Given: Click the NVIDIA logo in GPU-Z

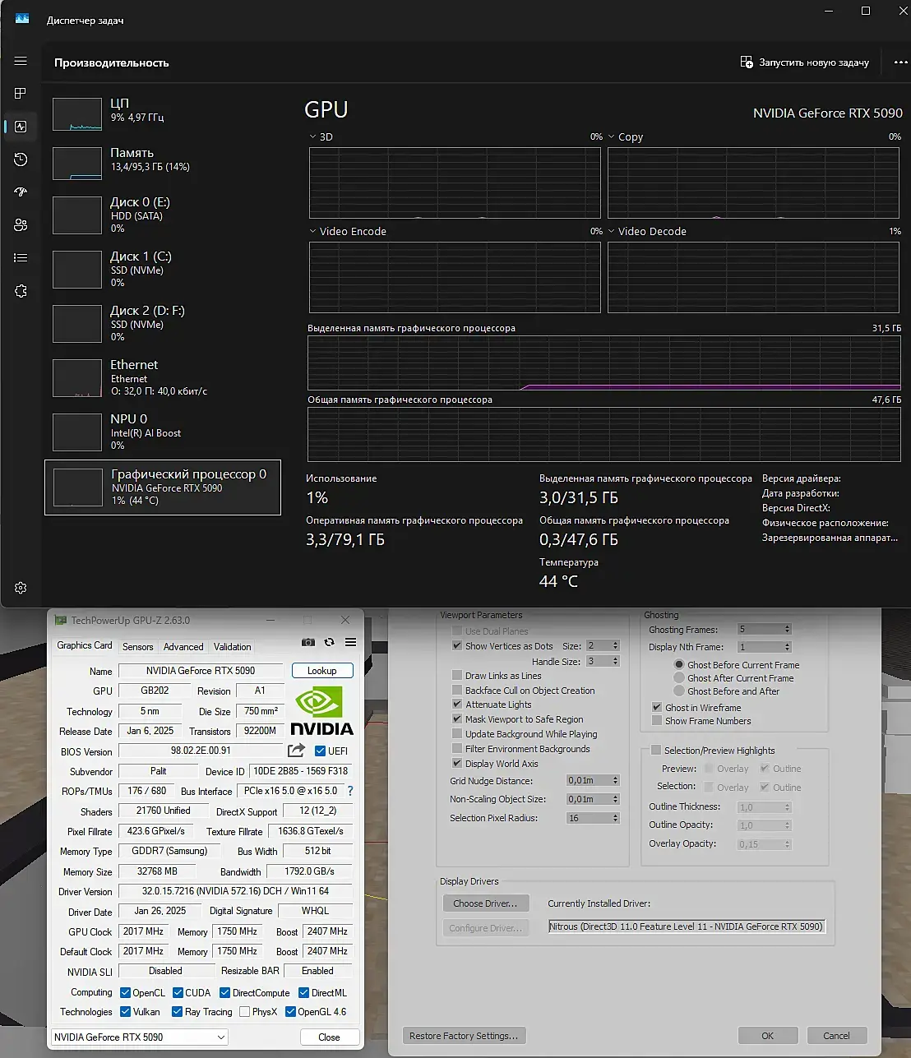Looking at the screenshot, I should [x=322, y=711].
